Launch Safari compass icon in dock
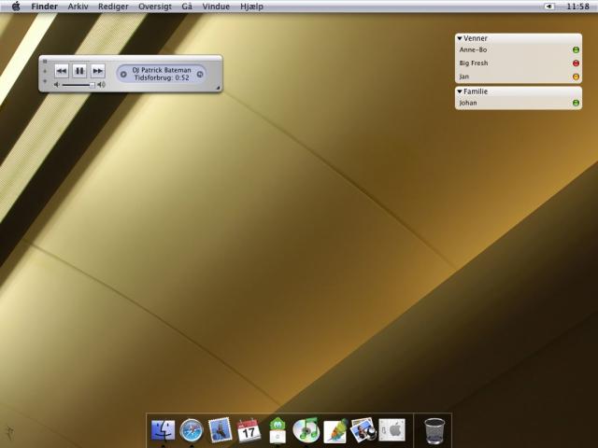598x448 pixels. click(192, 430)
